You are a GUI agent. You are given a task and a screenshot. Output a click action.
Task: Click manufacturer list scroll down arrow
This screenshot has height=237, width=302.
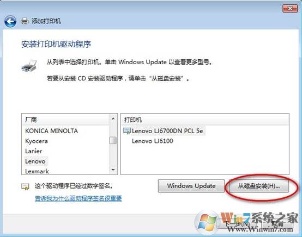[x=113, y=170]
